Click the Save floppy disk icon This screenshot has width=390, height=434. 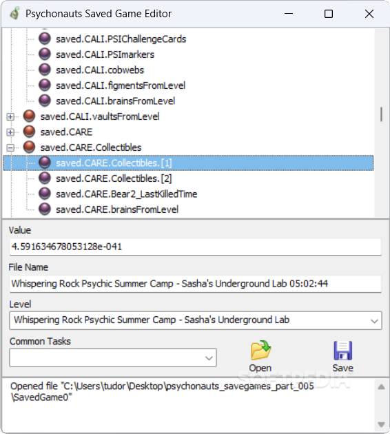tap(343, 351)
